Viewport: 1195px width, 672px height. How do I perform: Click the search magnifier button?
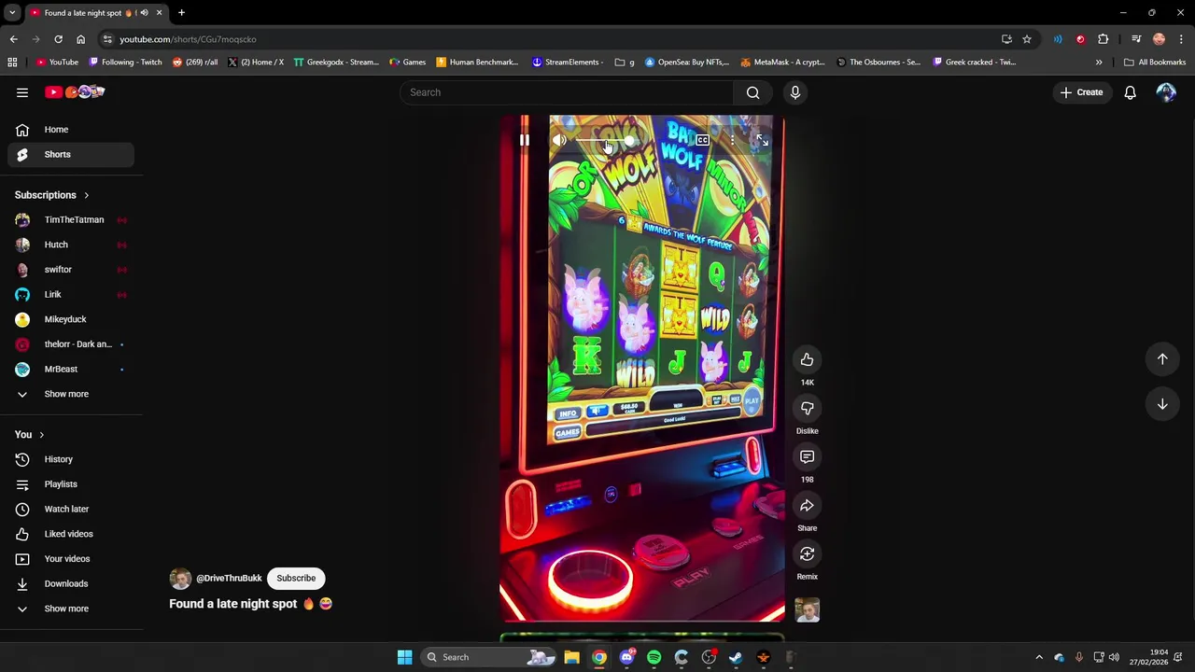(753, 92)
